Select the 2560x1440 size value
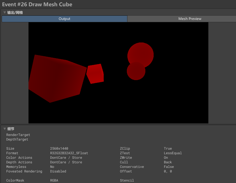Image resolution: width=236 pixels, height=183 pixels. click(x=59, y=149)
